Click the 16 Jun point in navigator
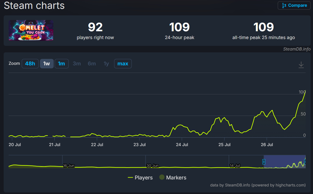 pos(68,166)
